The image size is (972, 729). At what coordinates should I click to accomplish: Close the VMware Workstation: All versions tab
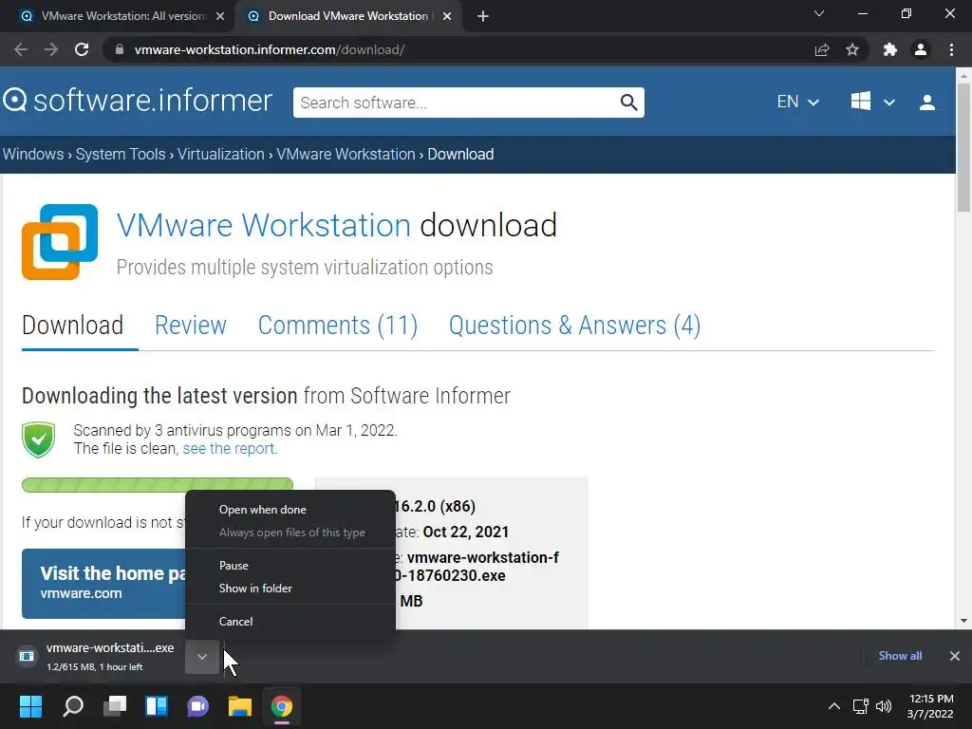(220, 16)
